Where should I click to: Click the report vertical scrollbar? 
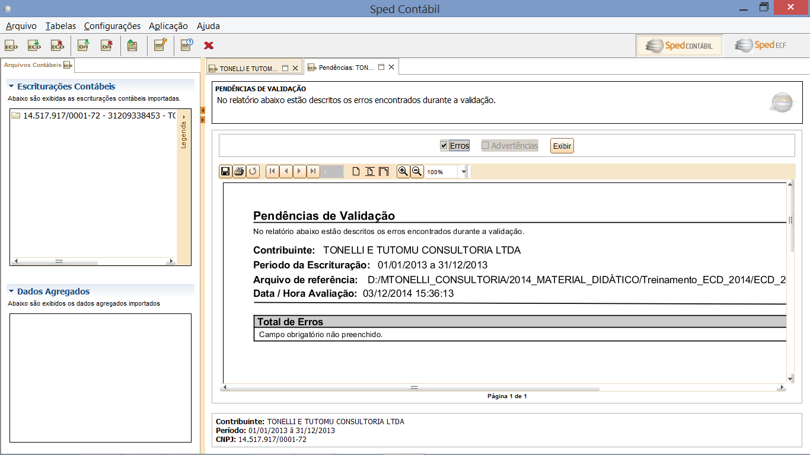[x=790, y=281]
